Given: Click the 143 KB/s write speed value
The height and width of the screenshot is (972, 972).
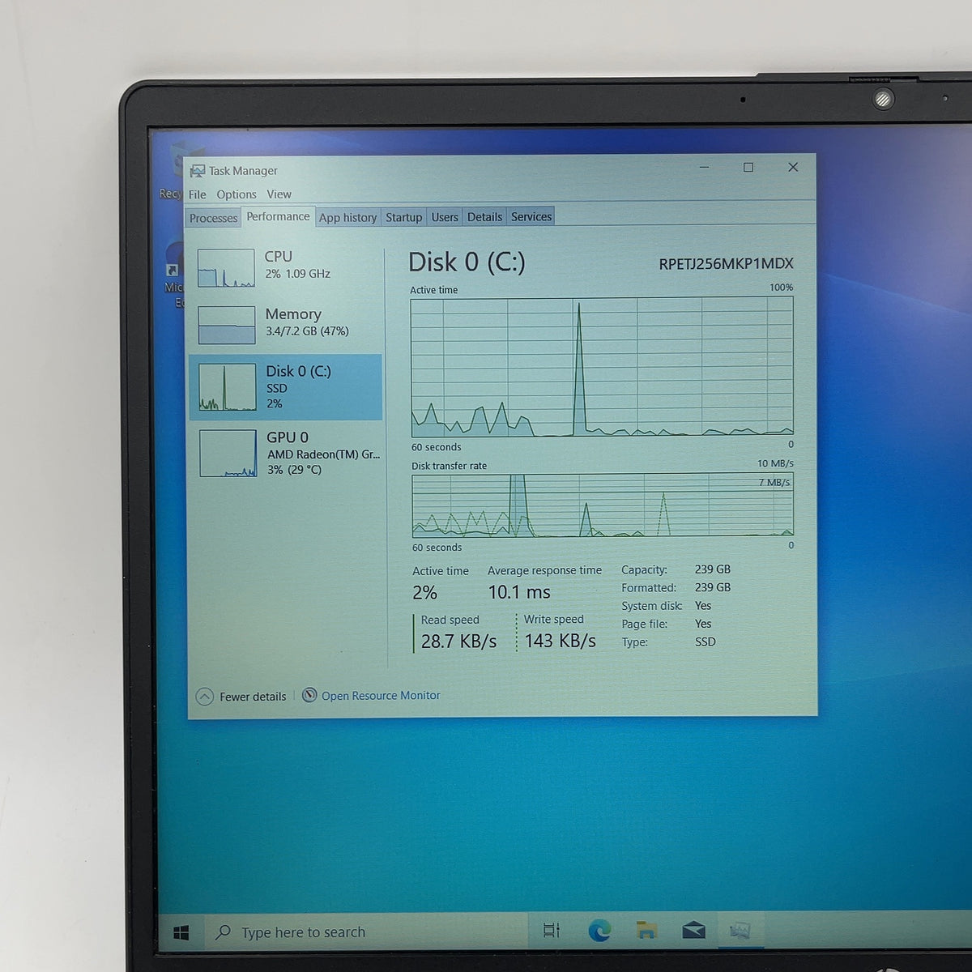Looking at the screenshot, I should pyautogui.click(x=560, y=641).
